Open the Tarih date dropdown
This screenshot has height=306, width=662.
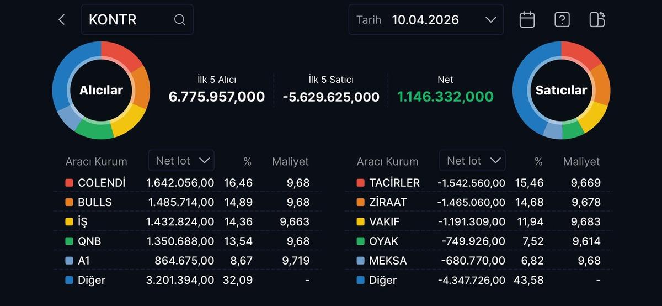tap(426, 20)
